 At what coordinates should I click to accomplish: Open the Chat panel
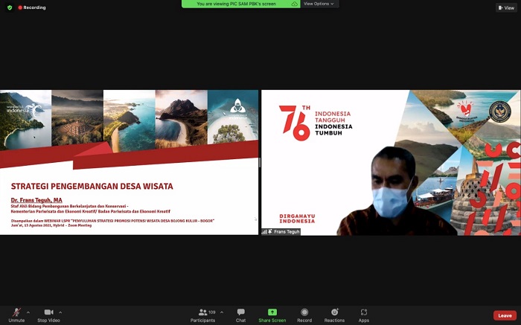240,314
